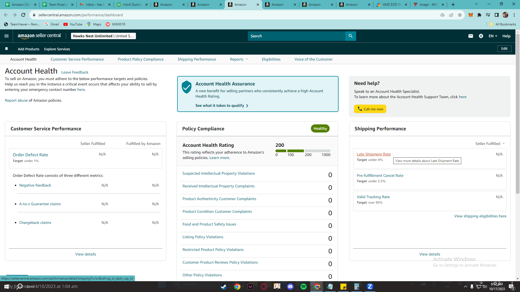This screenshot has height=292, width=520.
Task: Open the Gmail bookmark
Action: click(52, 24)
